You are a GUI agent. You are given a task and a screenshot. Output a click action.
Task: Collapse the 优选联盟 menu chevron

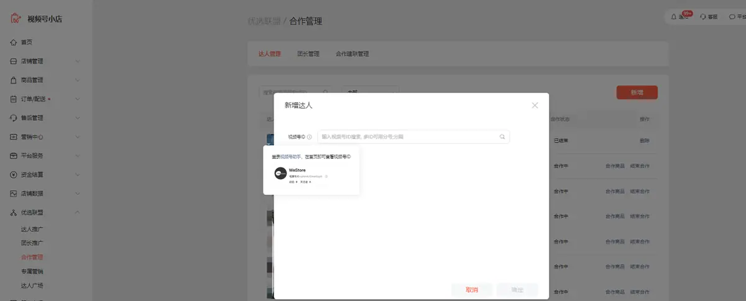(x=78, y=212)
